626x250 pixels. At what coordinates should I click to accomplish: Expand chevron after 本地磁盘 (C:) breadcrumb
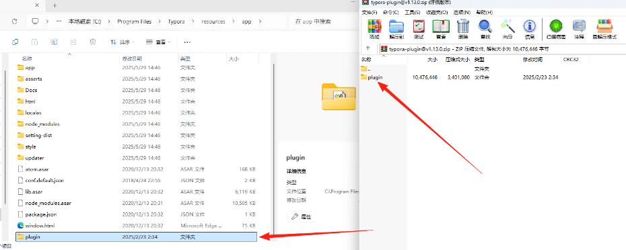(x=108, y=22)
